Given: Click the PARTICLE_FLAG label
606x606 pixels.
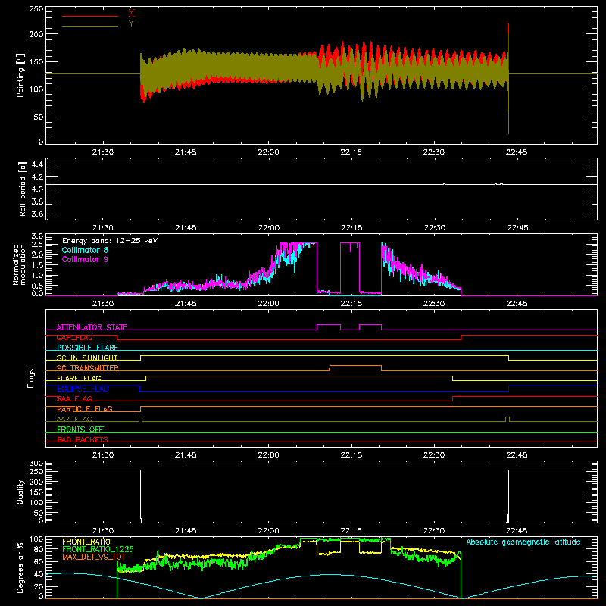Looking at the screenshot, I should click(x=85, y=409).
